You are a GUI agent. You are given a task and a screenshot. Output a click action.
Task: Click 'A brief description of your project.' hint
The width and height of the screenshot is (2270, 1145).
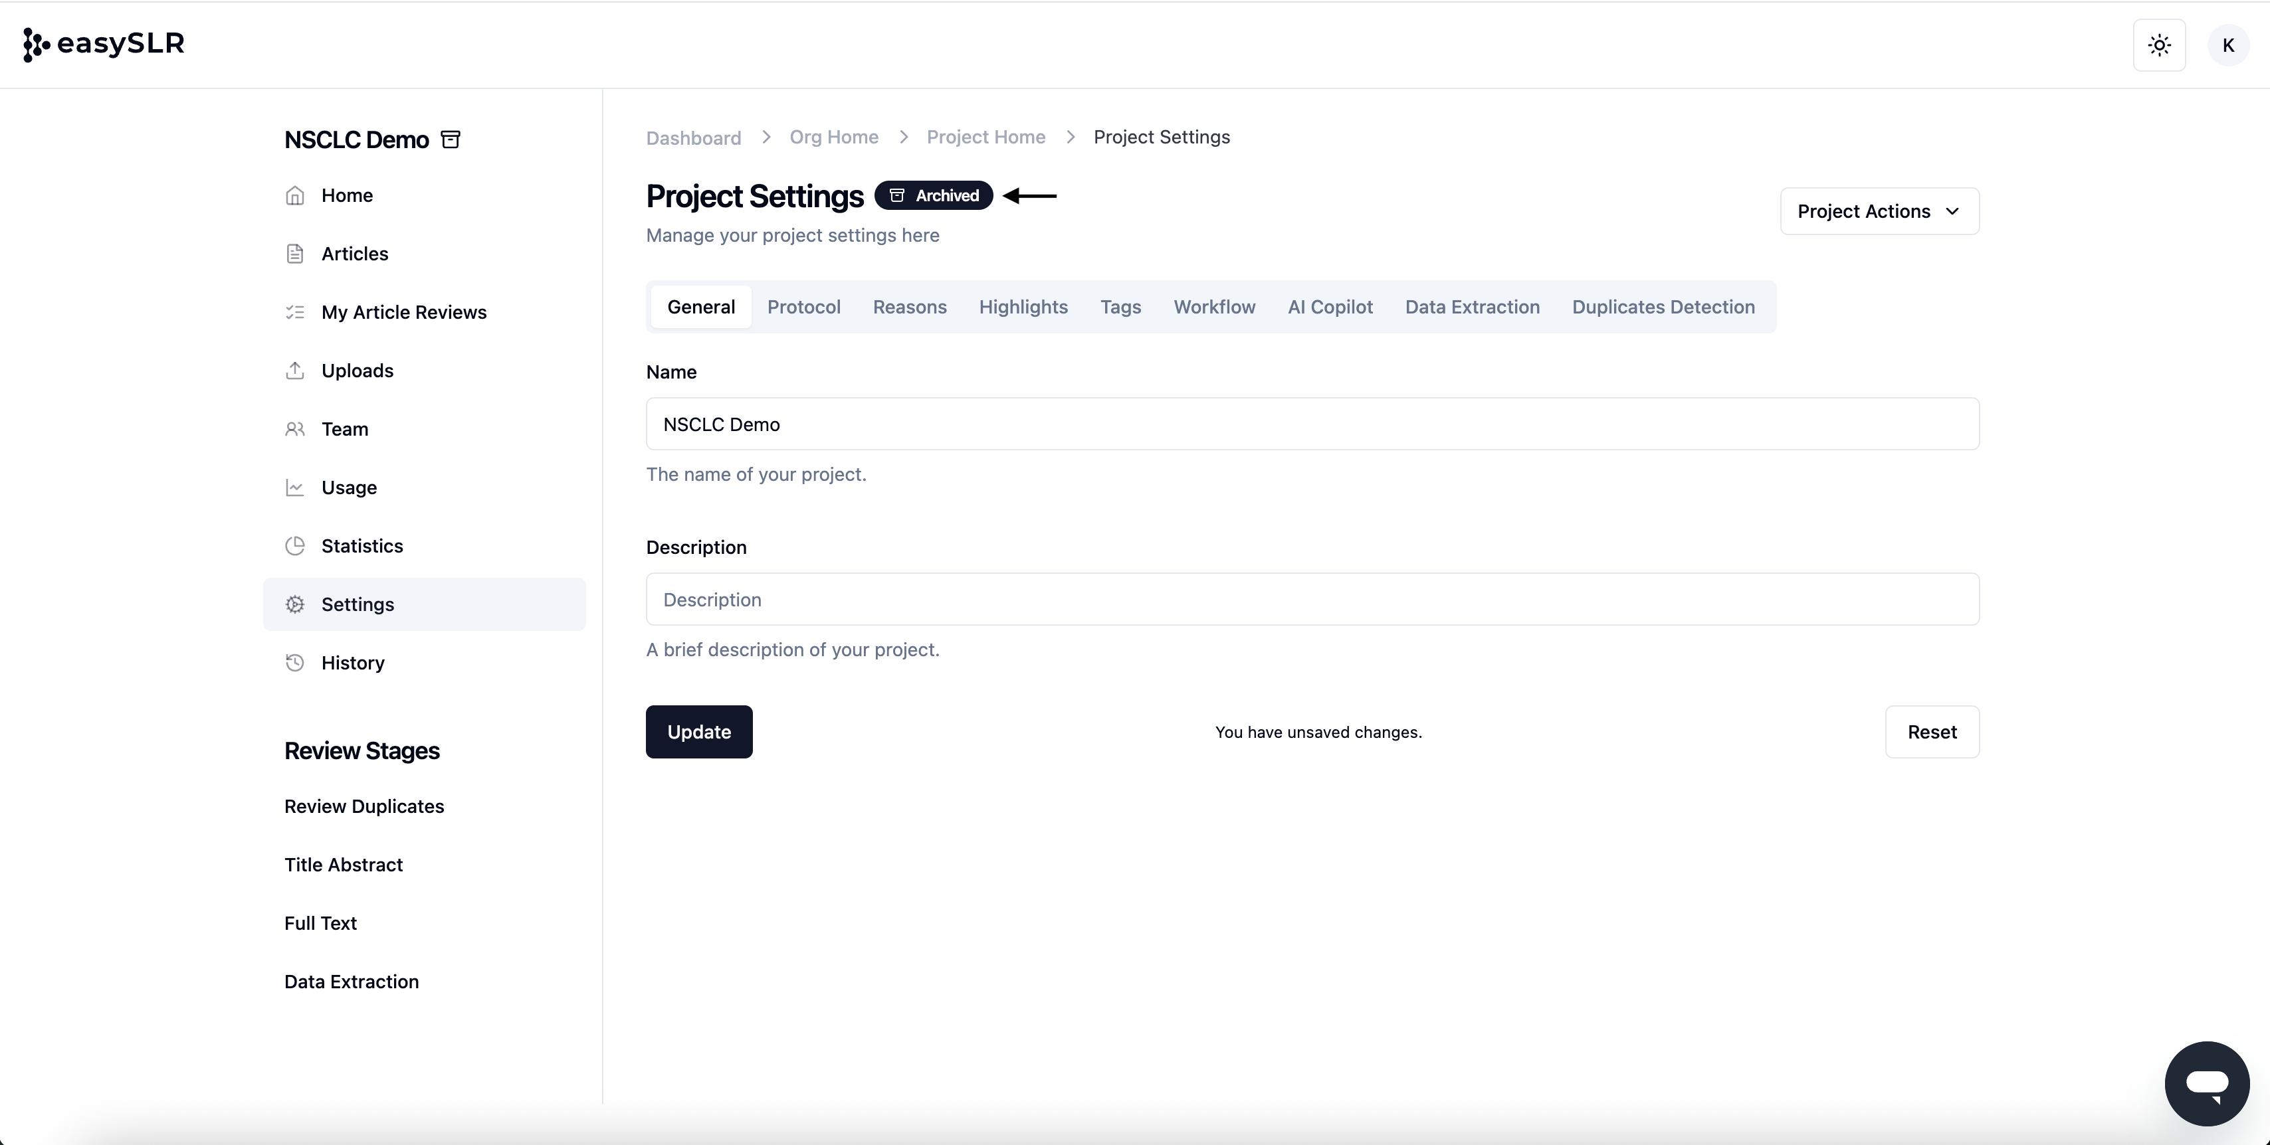pyautogui.click(x=792, y=649)
